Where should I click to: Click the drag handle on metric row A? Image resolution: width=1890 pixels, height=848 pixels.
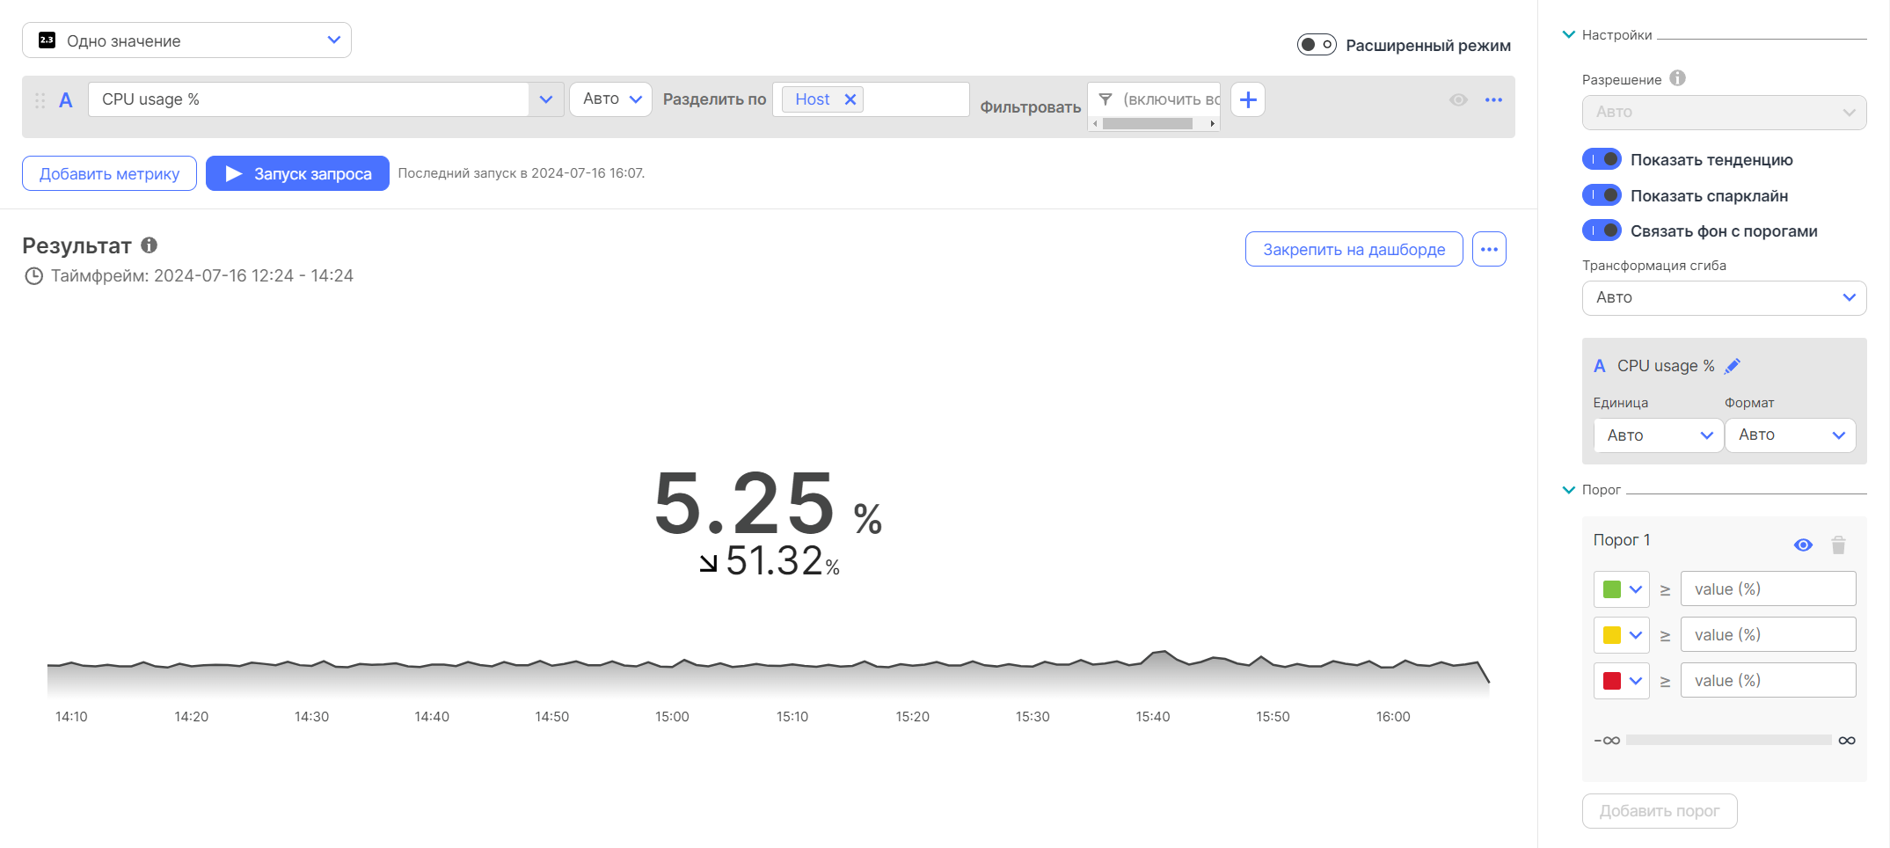[x=40, y=100]
